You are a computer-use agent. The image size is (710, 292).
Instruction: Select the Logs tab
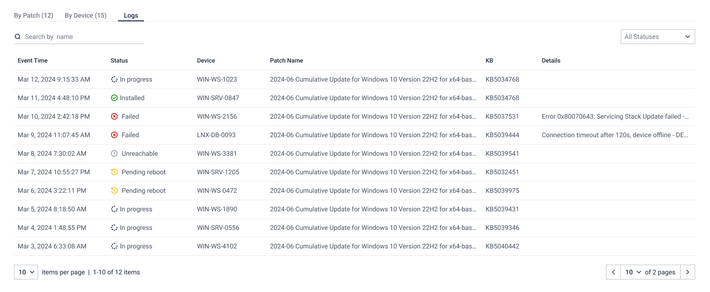(131, 15)
